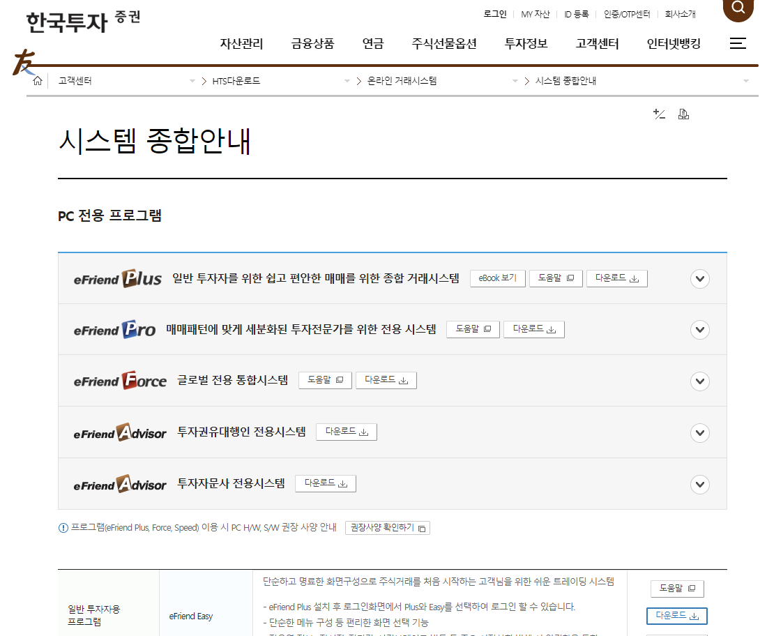Open the search magnifier icon
This screenshot has width=767, height=636.
click(x=738, y=8)
